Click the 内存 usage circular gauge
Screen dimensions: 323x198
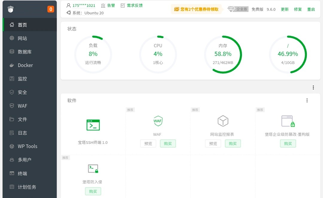[223, 54]
